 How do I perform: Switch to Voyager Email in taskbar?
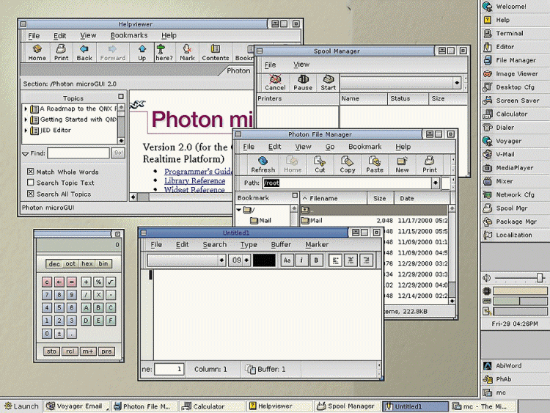77,406
